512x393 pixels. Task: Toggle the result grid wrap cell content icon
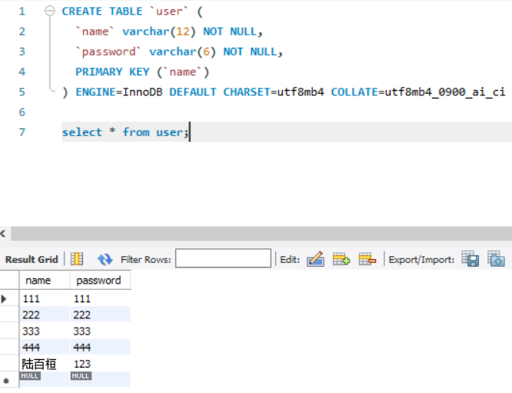[x=77, y=259]
